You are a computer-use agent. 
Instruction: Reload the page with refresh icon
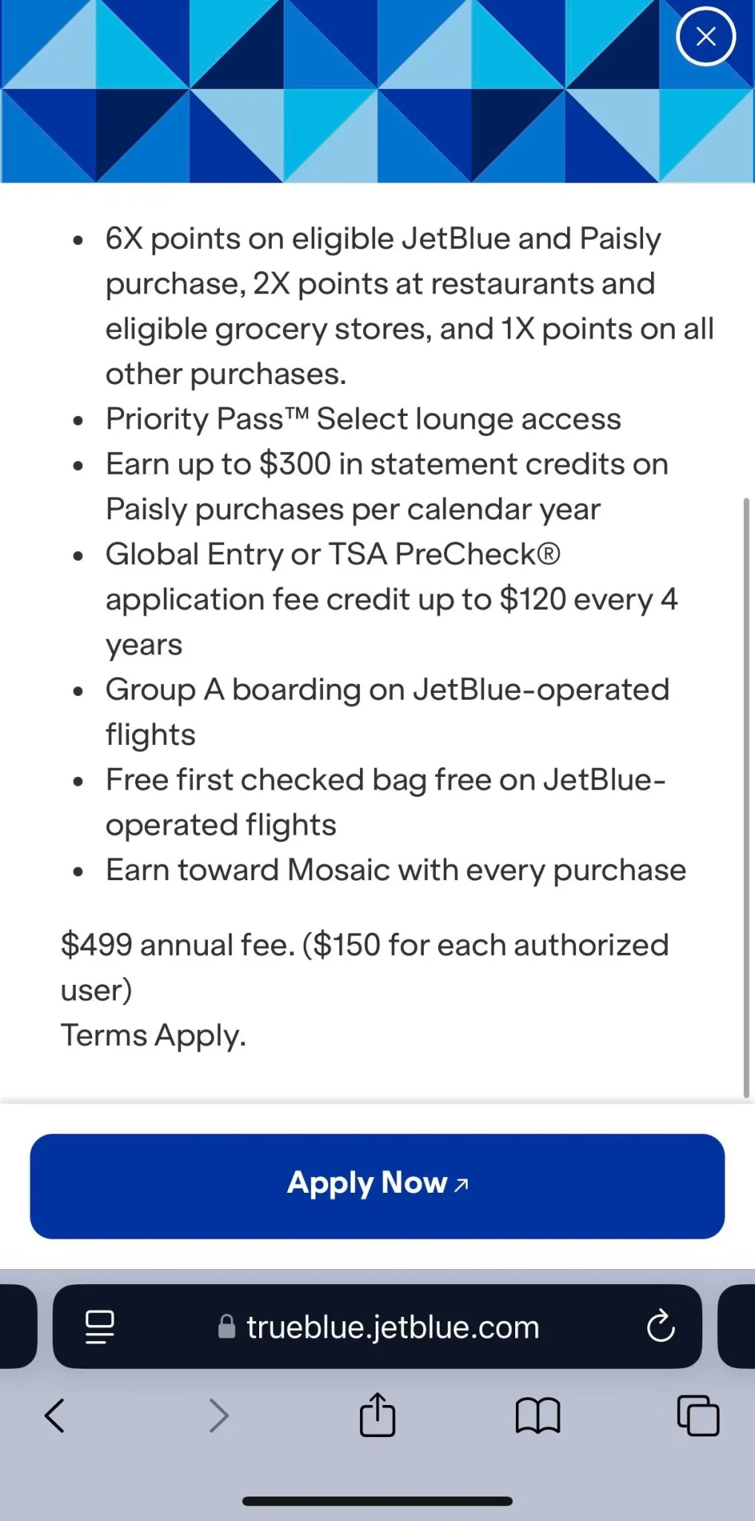pyautogui.click(x=660, y=1326)
